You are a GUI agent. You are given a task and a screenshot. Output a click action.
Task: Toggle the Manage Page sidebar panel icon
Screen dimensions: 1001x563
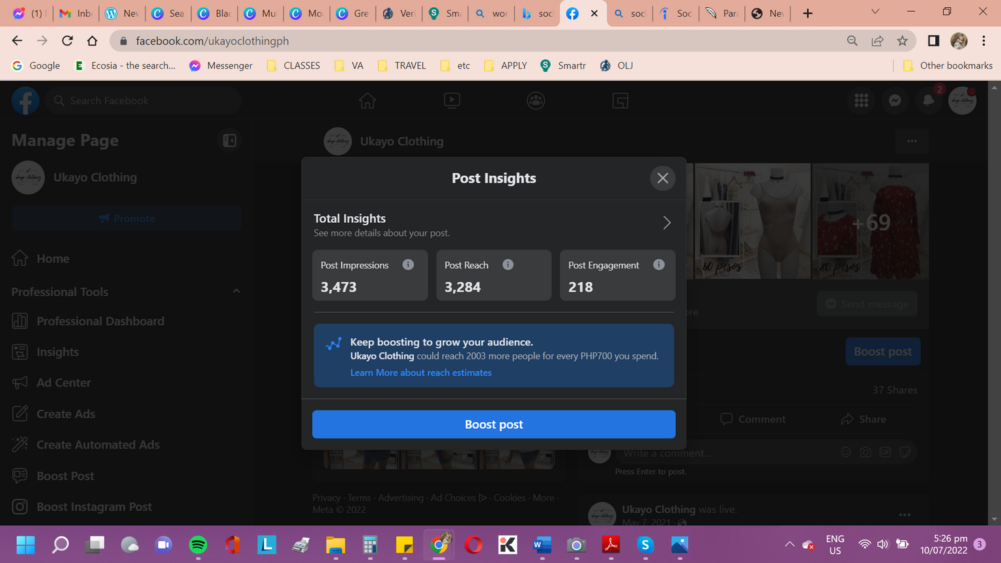(x=229, y=140)
